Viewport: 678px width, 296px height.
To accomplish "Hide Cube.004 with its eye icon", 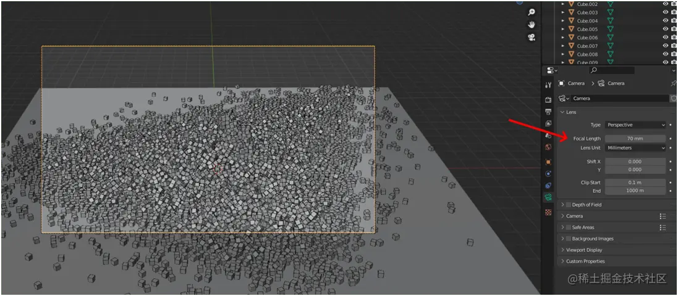I will pos(666,21).
